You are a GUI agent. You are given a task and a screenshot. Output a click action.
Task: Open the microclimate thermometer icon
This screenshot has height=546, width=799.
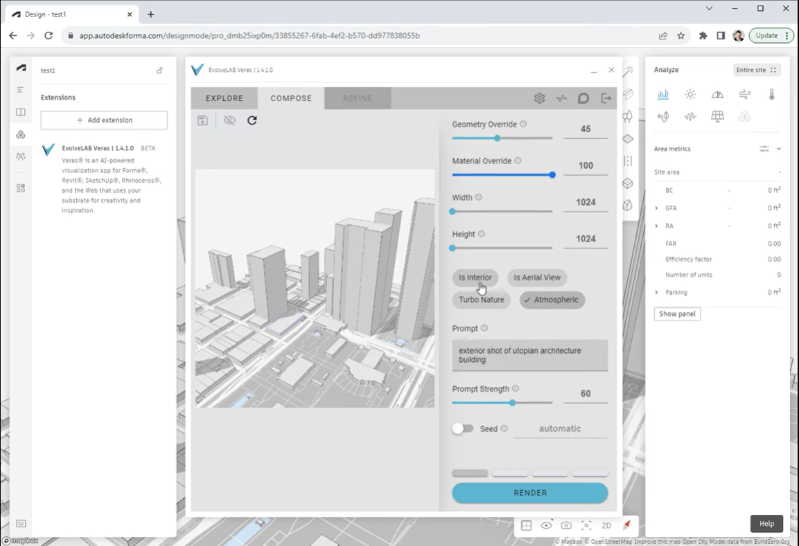(x=771, y=95)
